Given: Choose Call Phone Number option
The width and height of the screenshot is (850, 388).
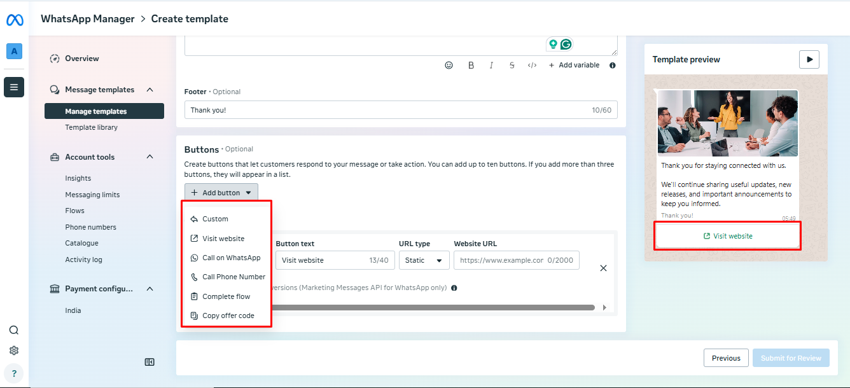Looking at the screenshot, I should point(226,277).
